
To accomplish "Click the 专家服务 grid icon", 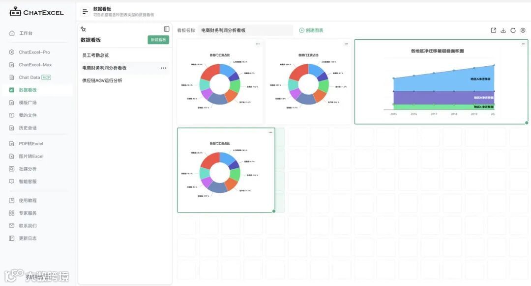I will [12, 213].
